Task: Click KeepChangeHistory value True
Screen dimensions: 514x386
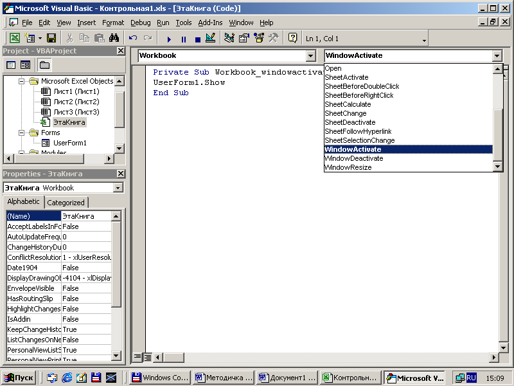Action: click(87, 329)
